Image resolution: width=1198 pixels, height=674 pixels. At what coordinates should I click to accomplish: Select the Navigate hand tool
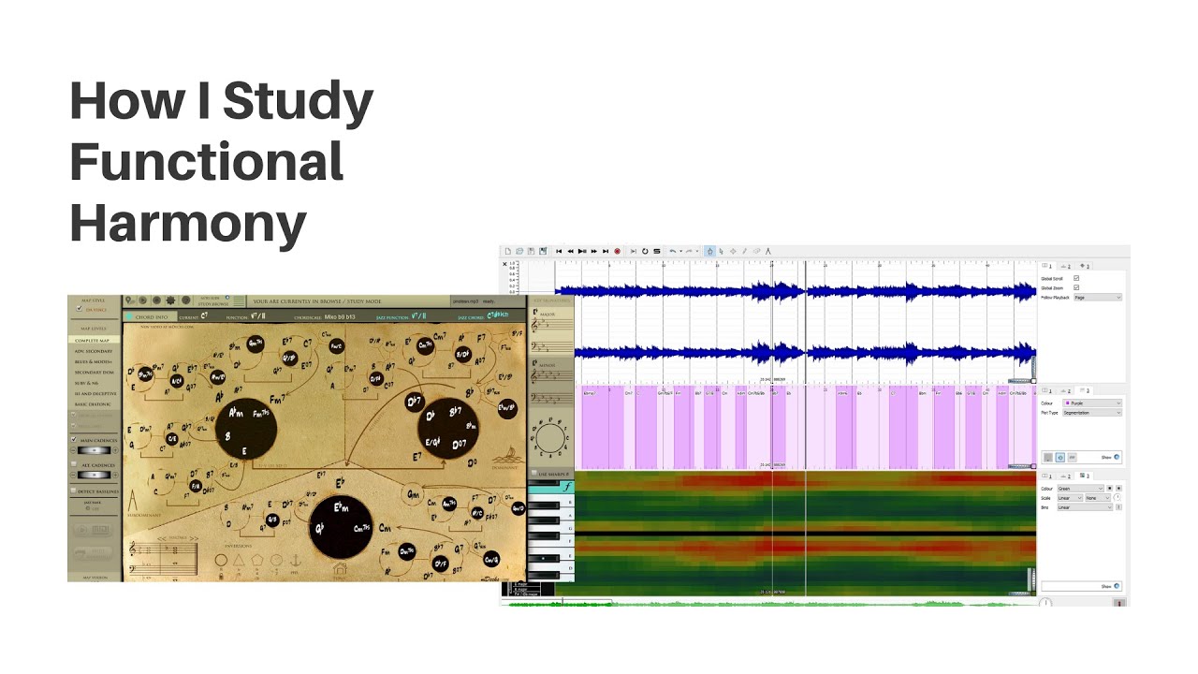pyautogui.click(x=710, y=251)
